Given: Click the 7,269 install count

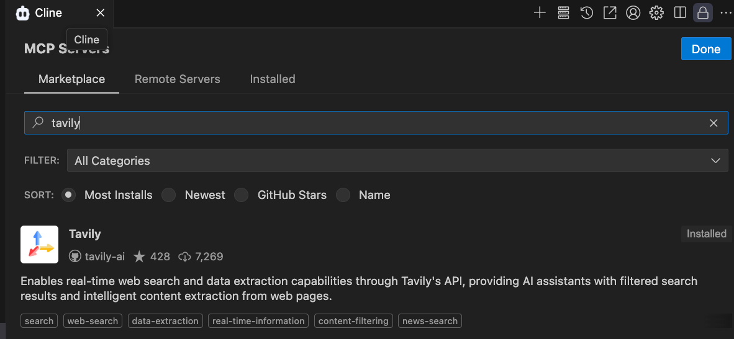Looking at the screenshot, I should tap(209, 257).
